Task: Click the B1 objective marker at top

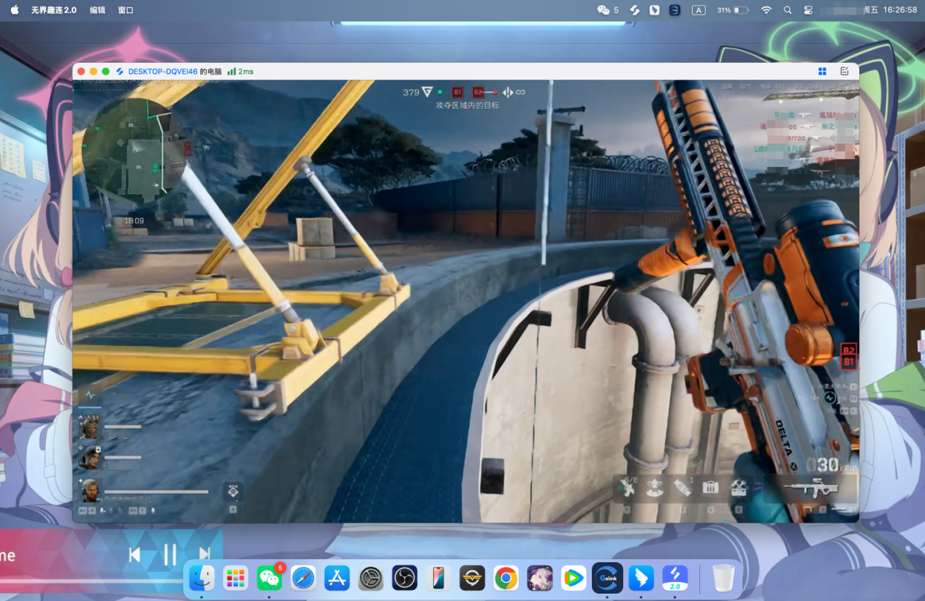Action: click(457, 92)
